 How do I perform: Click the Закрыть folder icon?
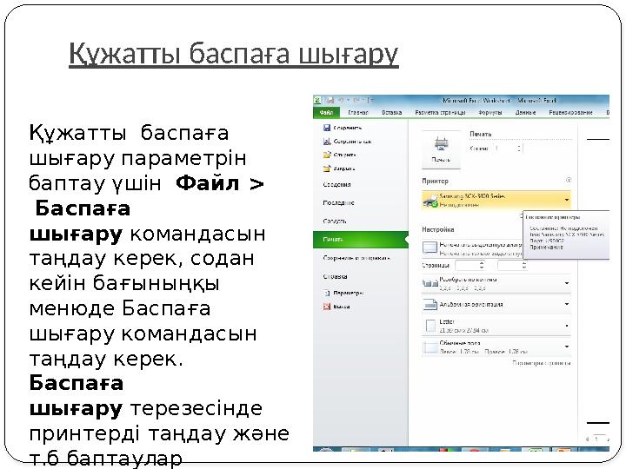click(x=327, y=168)
